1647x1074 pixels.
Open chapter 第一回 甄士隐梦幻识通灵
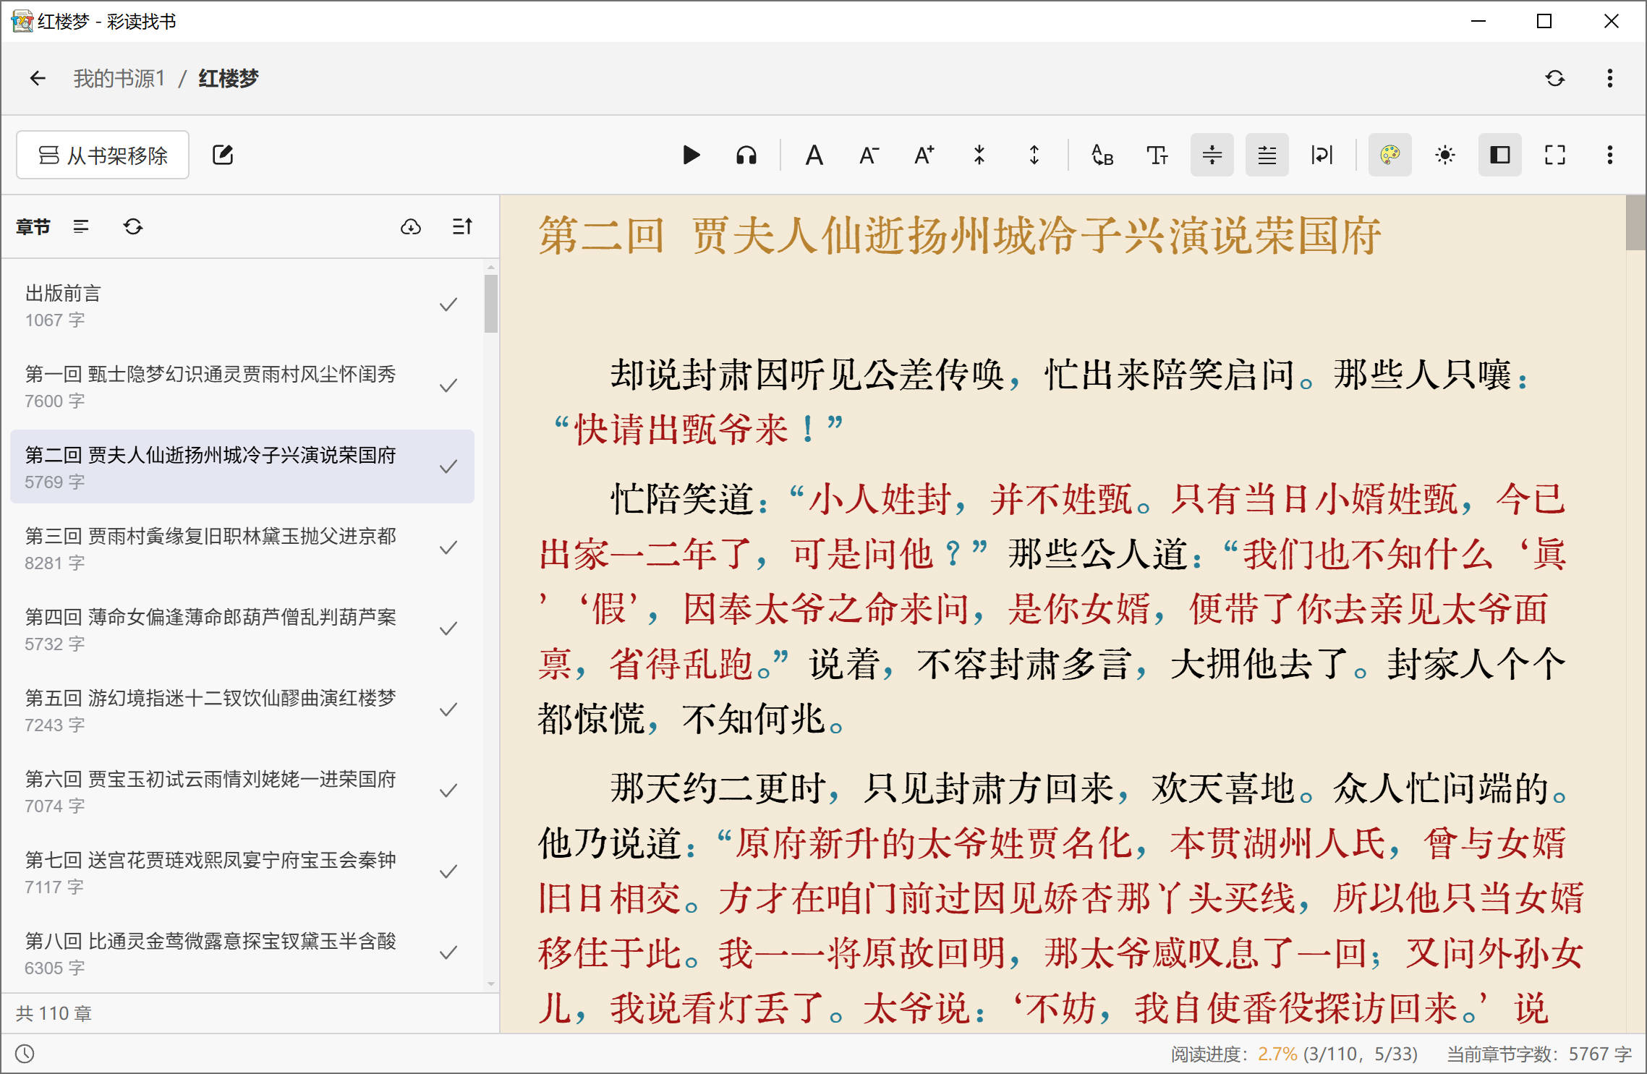pyautogui.click(x=242, y=386)
